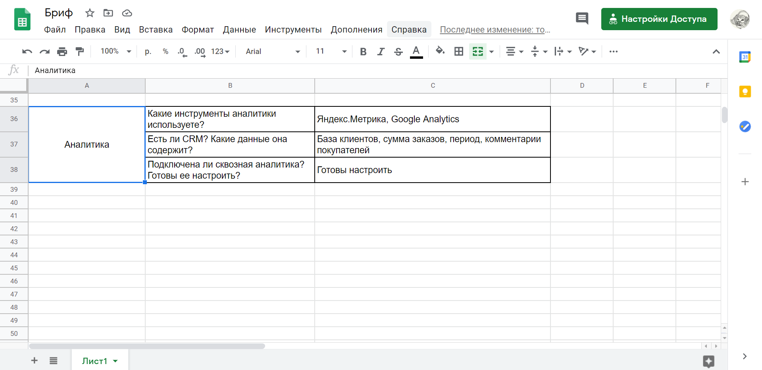Open the Borders grid tool

pyautogui.click(x=459, y=52)
